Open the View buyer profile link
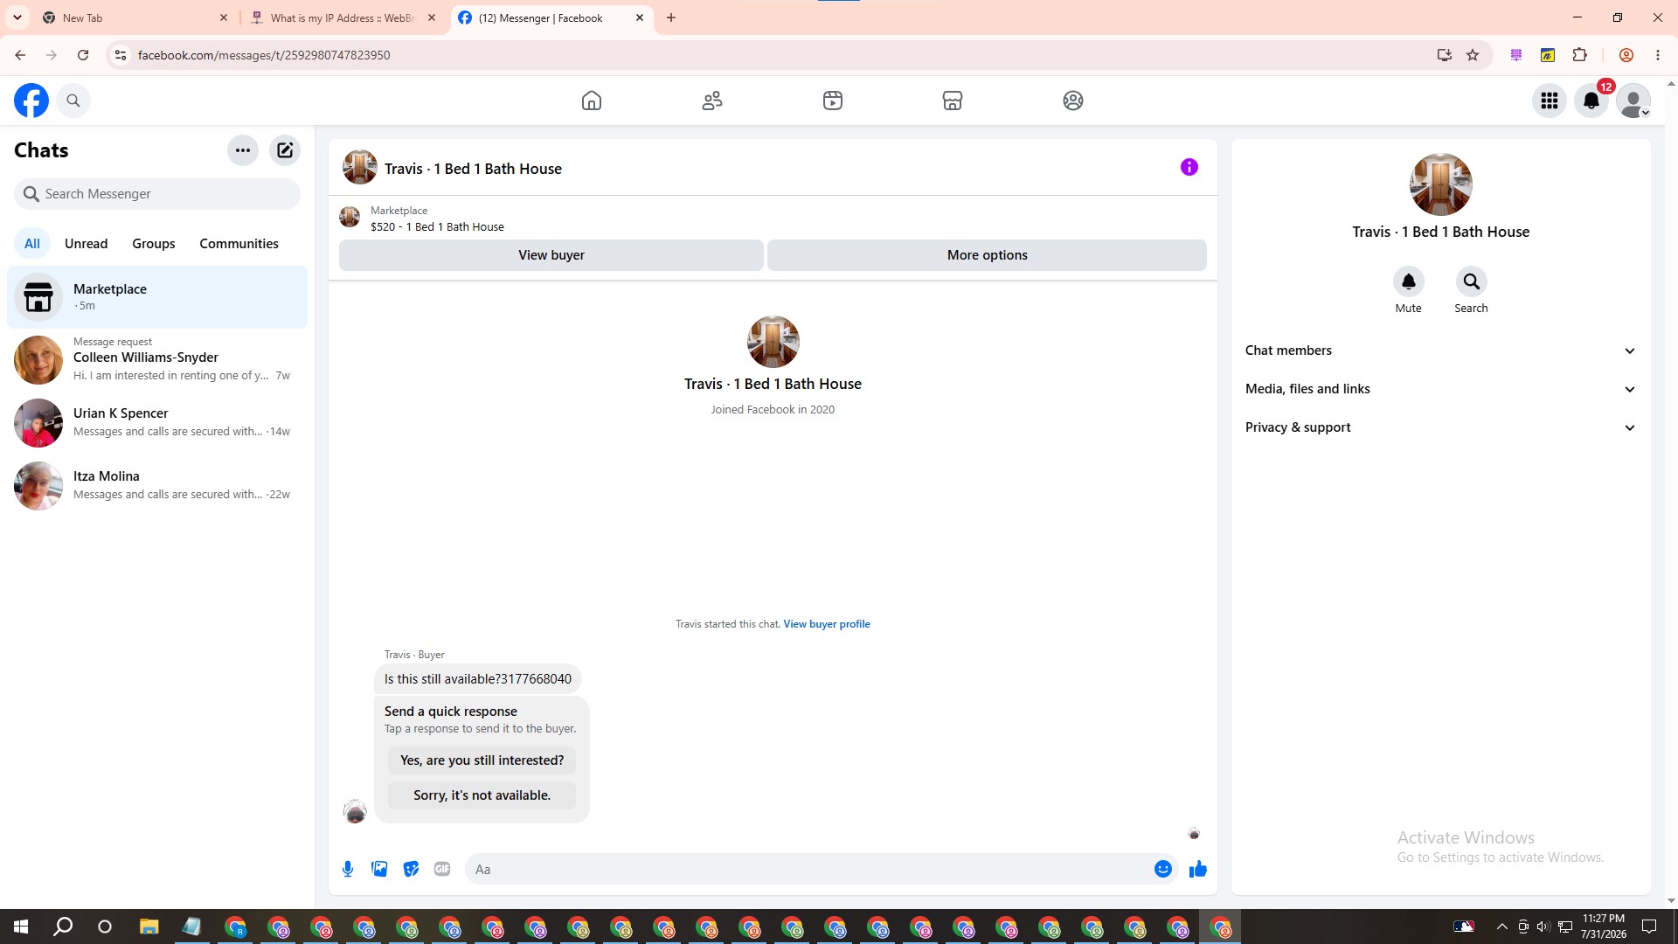Image resolution: width=1678 pixels, height=944 pixels. click(827, 624)
